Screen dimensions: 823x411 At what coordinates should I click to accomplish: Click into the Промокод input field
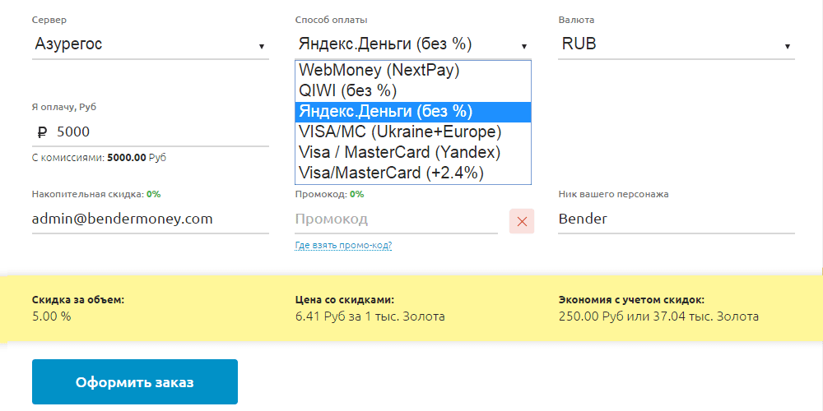click(395, 219)
